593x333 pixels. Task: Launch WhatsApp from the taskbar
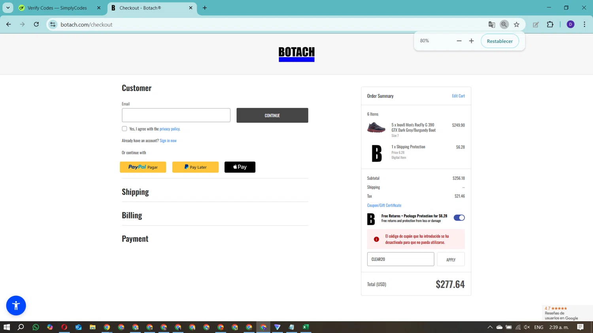point(36,327)
